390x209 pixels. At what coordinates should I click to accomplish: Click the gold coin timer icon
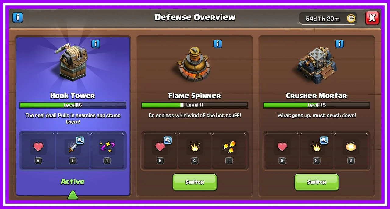pos(351,19)
